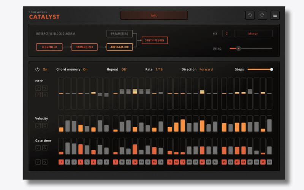Set velocity bar for step 19

pyautogui.click(x=183, y=124)
